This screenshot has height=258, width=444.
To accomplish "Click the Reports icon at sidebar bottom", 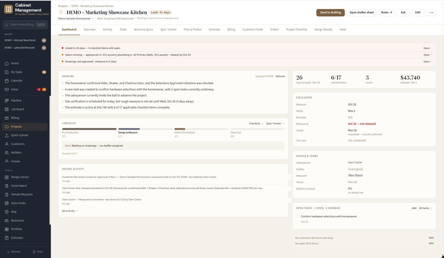I will point(8,252).
